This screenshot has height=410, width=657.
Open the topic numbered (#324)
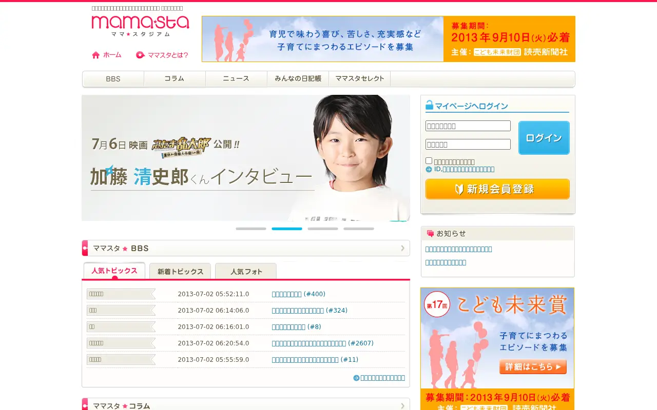click(x=310, y=311)
